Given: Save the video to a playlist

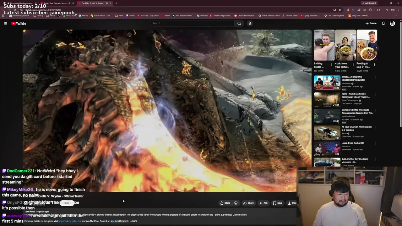Looking at the screenshot, I should (277, 203).
